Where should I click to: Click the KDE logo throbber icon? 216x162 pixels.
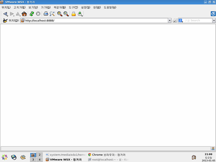(x=213, y=14)
